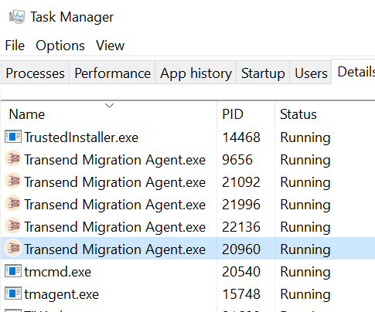Click icon of Transend Migration Agent PID 22136
Screen dimensions: 375x312
click(13, 226)
